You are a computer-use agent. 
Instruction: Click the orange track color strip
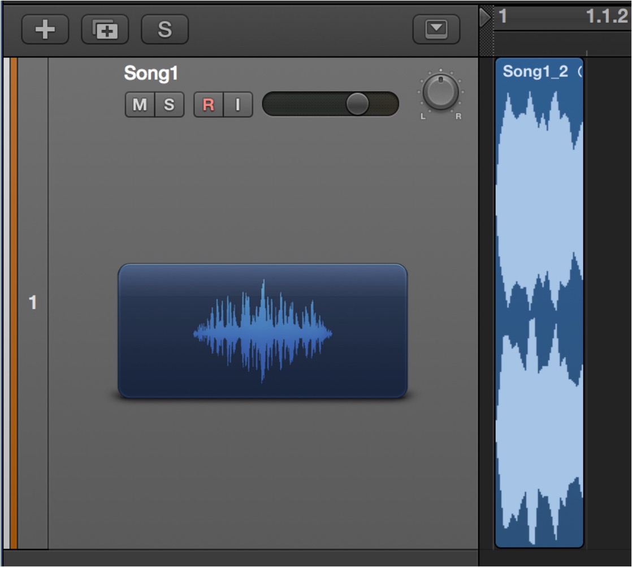(x=14, y=303)
